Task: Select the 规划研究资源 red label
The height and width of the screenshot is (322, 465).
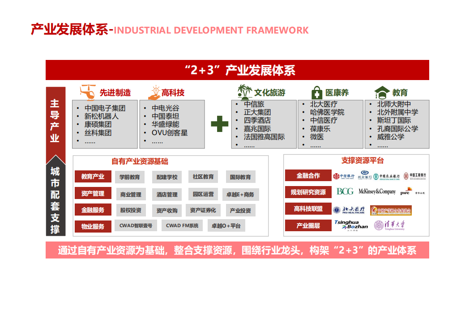Action: [308, 192]
